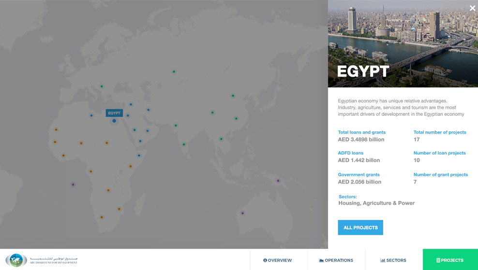The height and width of the screenshot is (270, 478).
Task: Click the Total number of projects label
Action: tap(440, 132)
